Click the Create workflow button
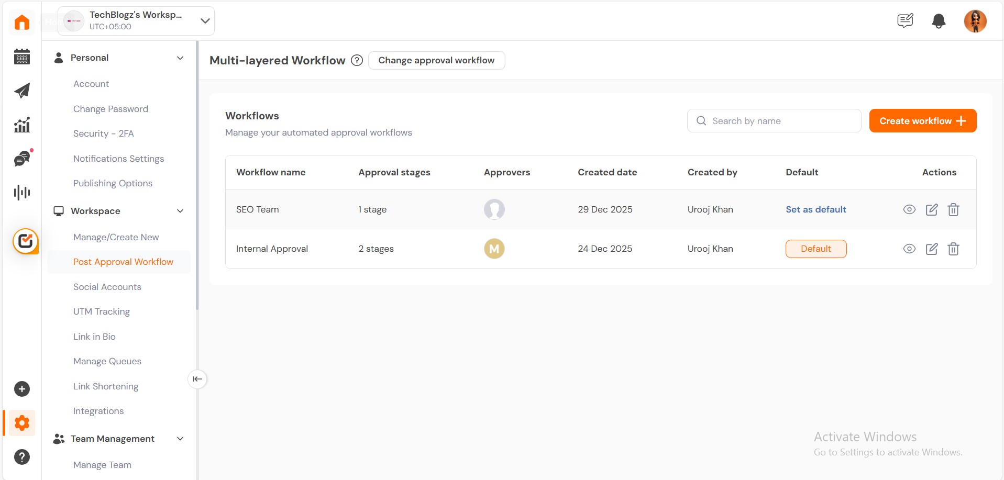The image size is (1004, 480). click(x=922, y=121)
